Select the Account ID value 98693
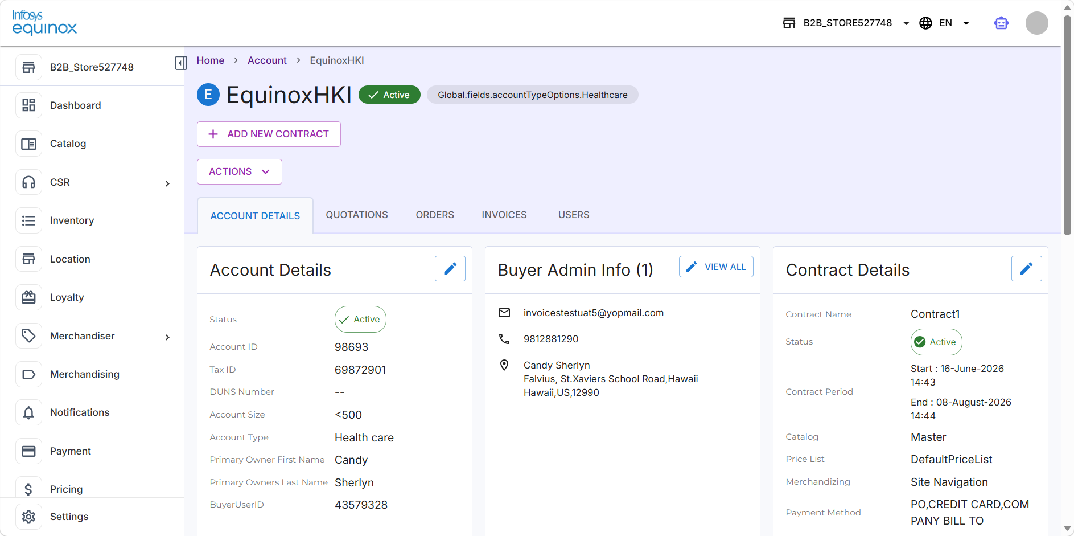This screenshot has width=1074, height=536. click(x=352, y=347)
